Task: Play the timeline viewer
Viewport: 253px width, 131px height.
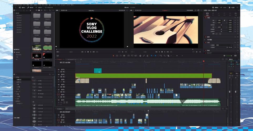Action: tap(165, 52)
